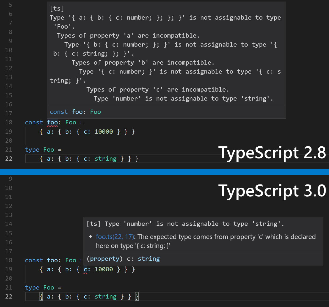Select the [ts] label in the error tooltip
Screen dimensions: 329x307
56,8
